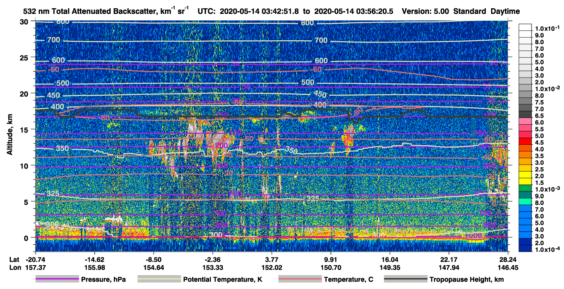The height and width of the screenshot is (289, 564).
Task: Click the latitude value '-20.74'
Action: [x=35, y=260]
